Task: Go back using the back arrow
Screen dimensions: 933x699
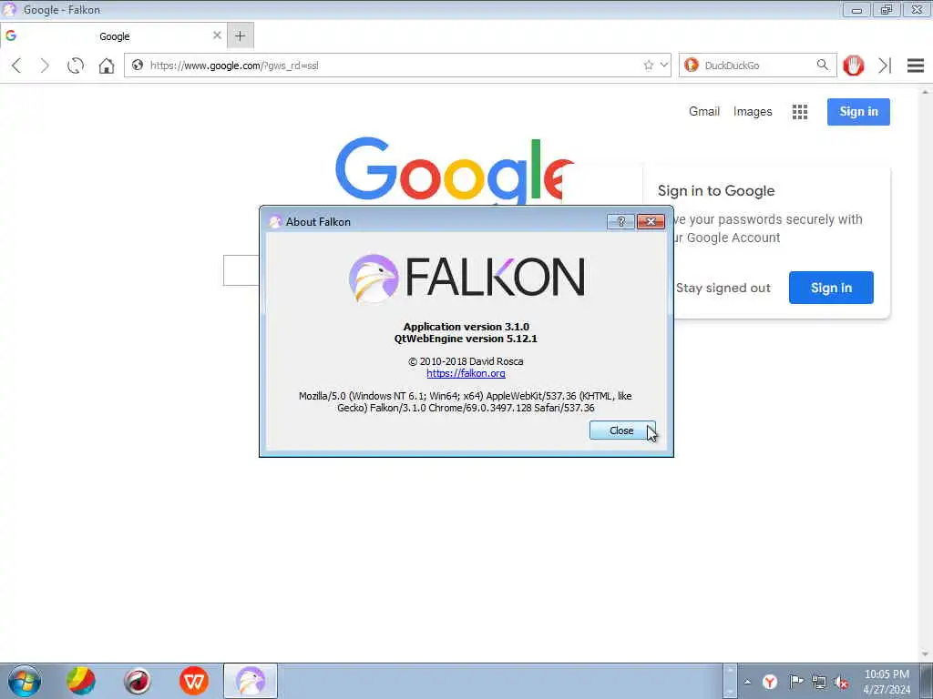Action: 16,66
